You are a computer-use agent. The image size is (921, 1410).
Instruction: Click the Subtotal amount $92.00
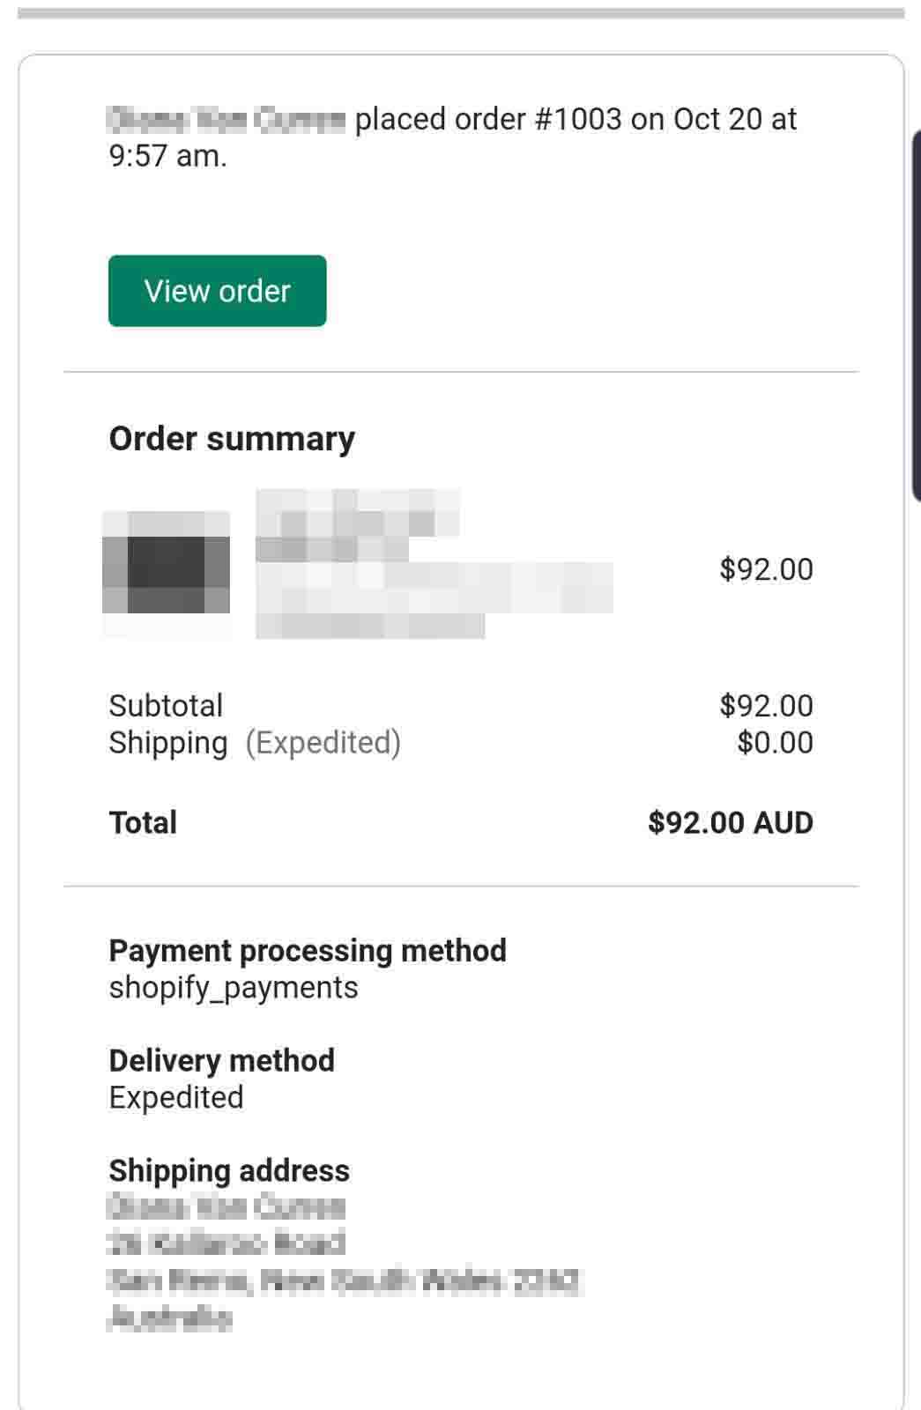pyautogui.click(x=766, y=706)
